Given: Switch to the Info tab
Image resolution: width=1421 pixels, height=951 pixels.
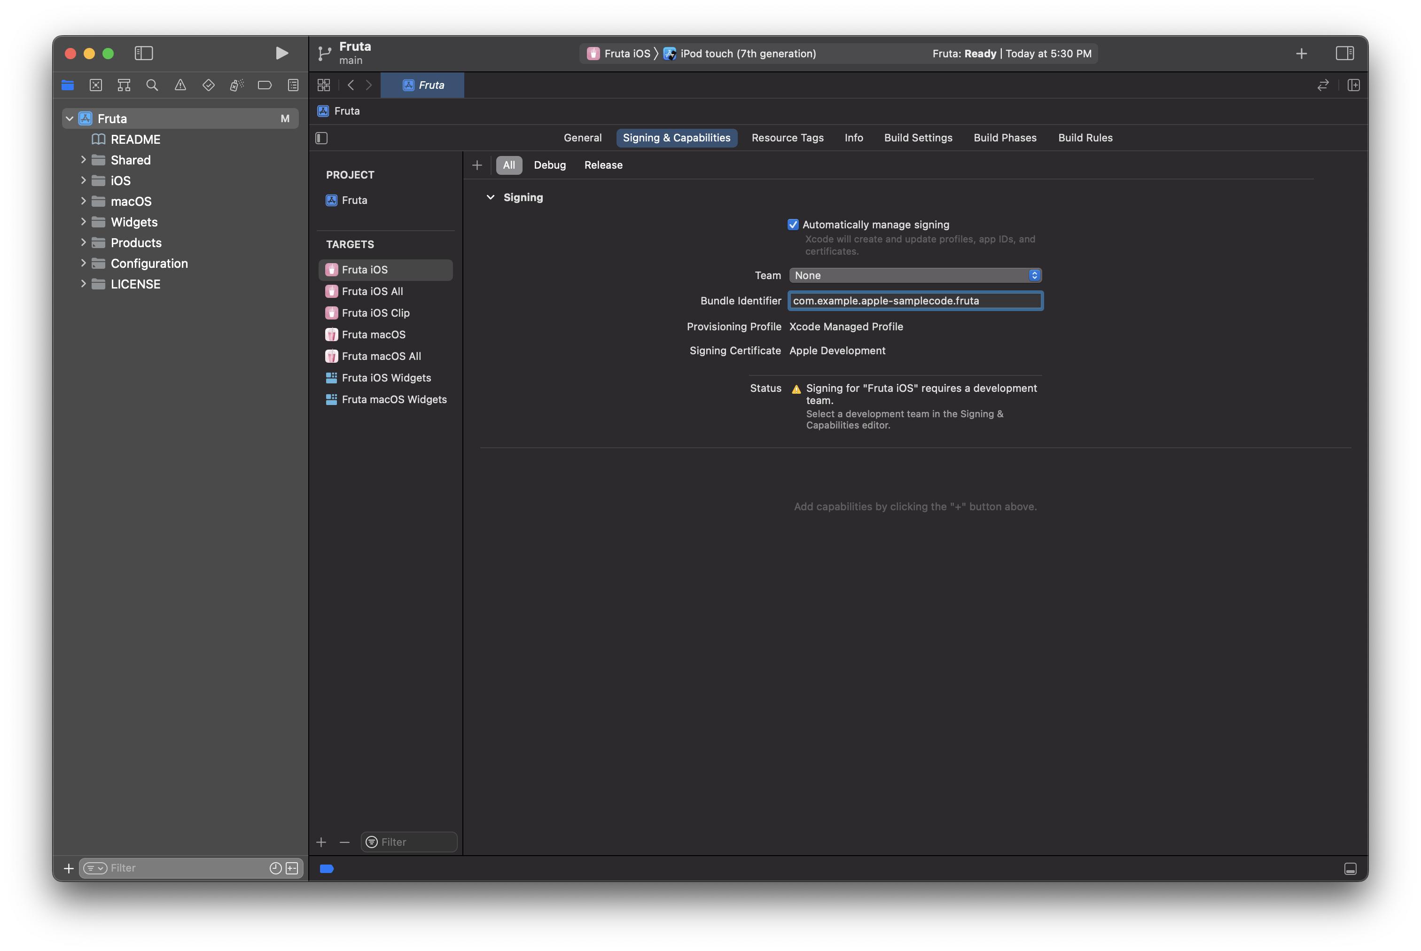Looking at the screenshot, I should coord(853,138).
